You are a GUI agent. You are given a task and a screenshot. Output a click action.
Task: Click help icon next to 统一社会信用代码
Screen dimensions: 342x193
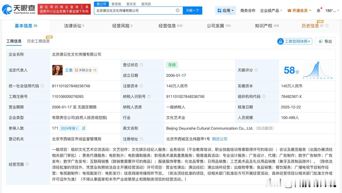42,86
